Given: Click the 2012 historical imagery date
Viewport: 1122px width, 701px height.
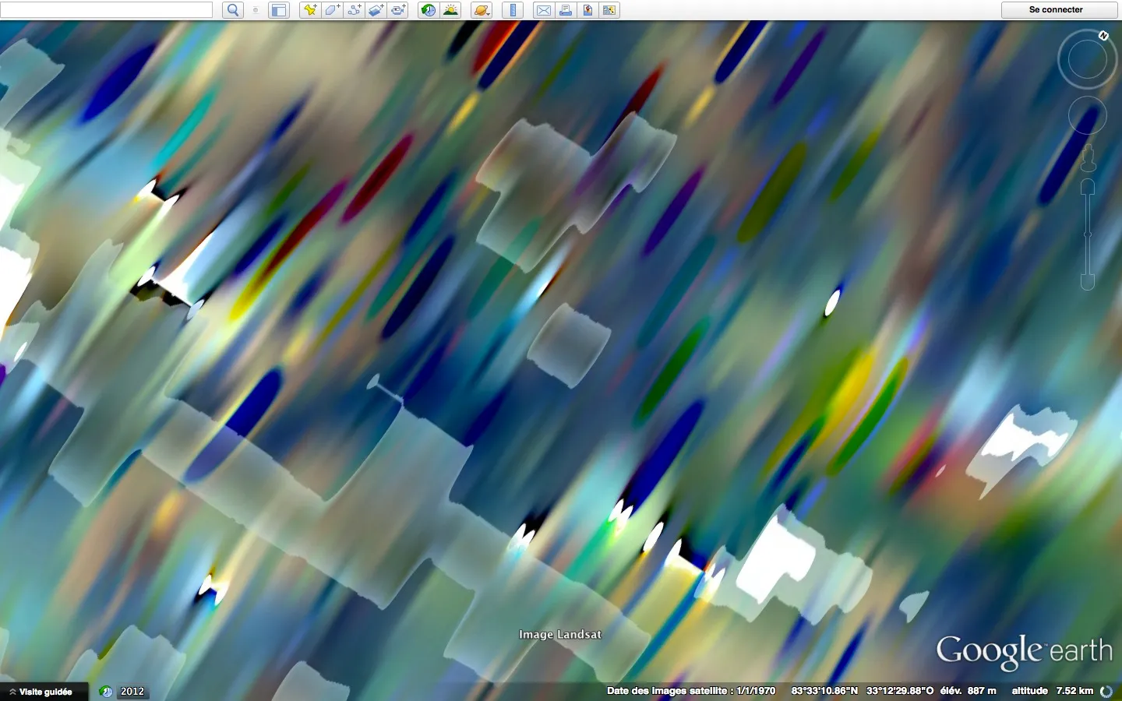Looking at the screenshot, I should (132, 692).
